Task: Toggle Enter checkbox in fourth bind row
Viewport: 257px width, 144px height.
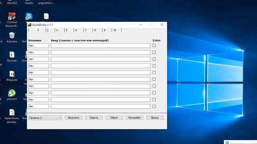Action: coord(154,66)
